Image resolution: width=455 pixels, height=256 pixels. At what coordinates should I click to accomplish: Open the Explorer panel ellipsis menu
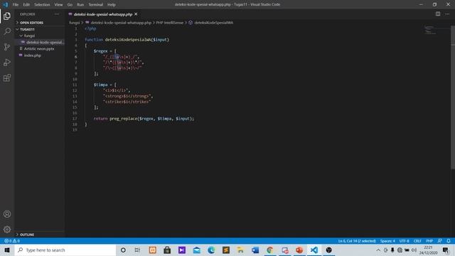click(57, 14)
